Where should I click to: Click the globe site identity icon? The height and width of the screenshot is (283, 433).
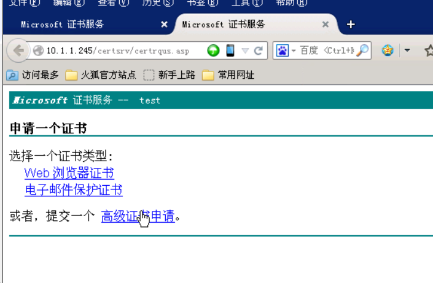coord(38,50)
